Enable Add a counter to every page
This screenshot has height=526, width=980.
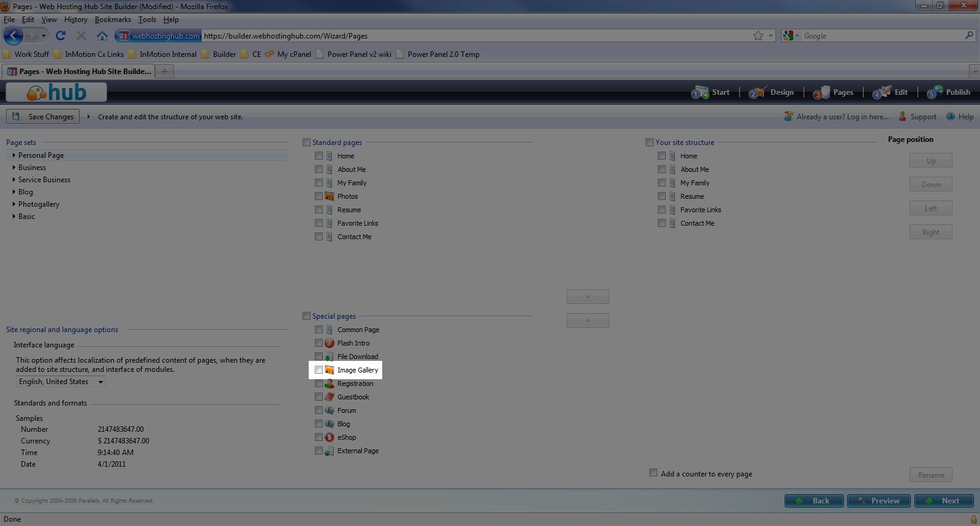(x=653, y=473)
